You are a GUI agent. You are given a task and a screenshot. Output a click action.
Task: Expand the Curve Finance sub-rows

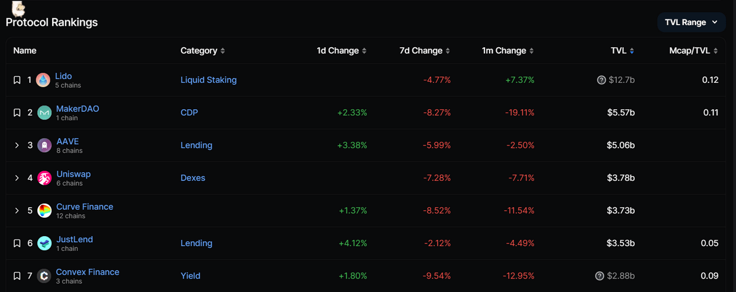point(17,211)
